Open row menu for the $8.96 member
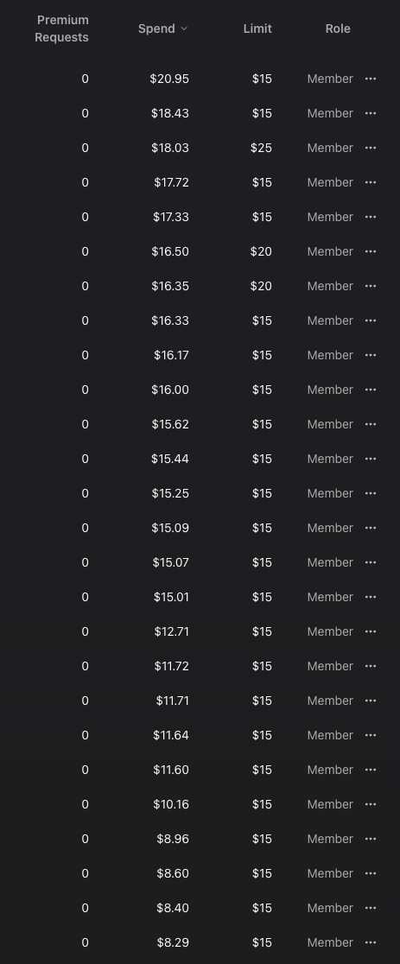 371,839
